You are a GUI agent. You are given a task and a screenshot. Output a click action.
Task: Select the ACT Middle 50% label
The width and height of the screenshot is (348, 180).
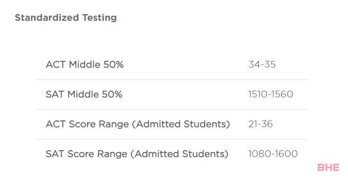pyautogui.click(x=85, y=65)
